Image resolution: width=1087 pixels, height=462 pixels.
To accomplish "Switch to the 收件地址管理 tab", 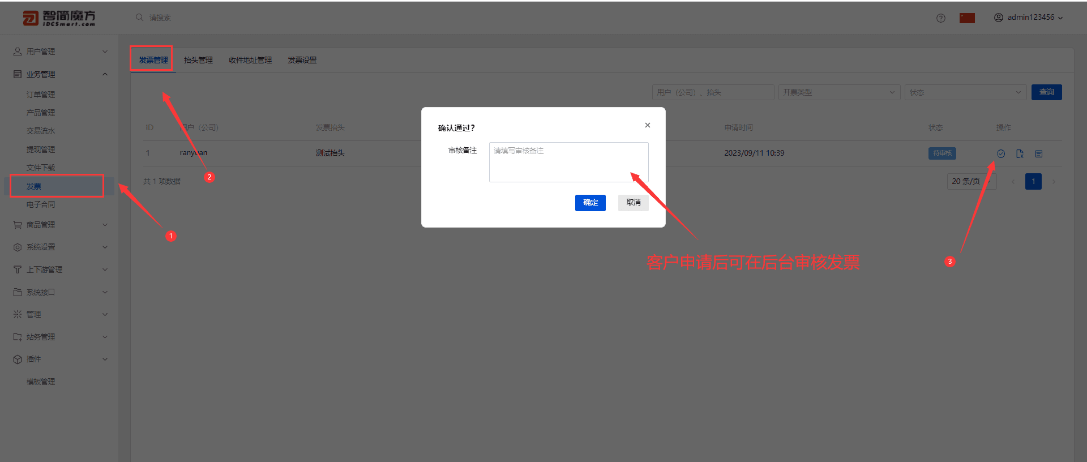I will (250, 60).
